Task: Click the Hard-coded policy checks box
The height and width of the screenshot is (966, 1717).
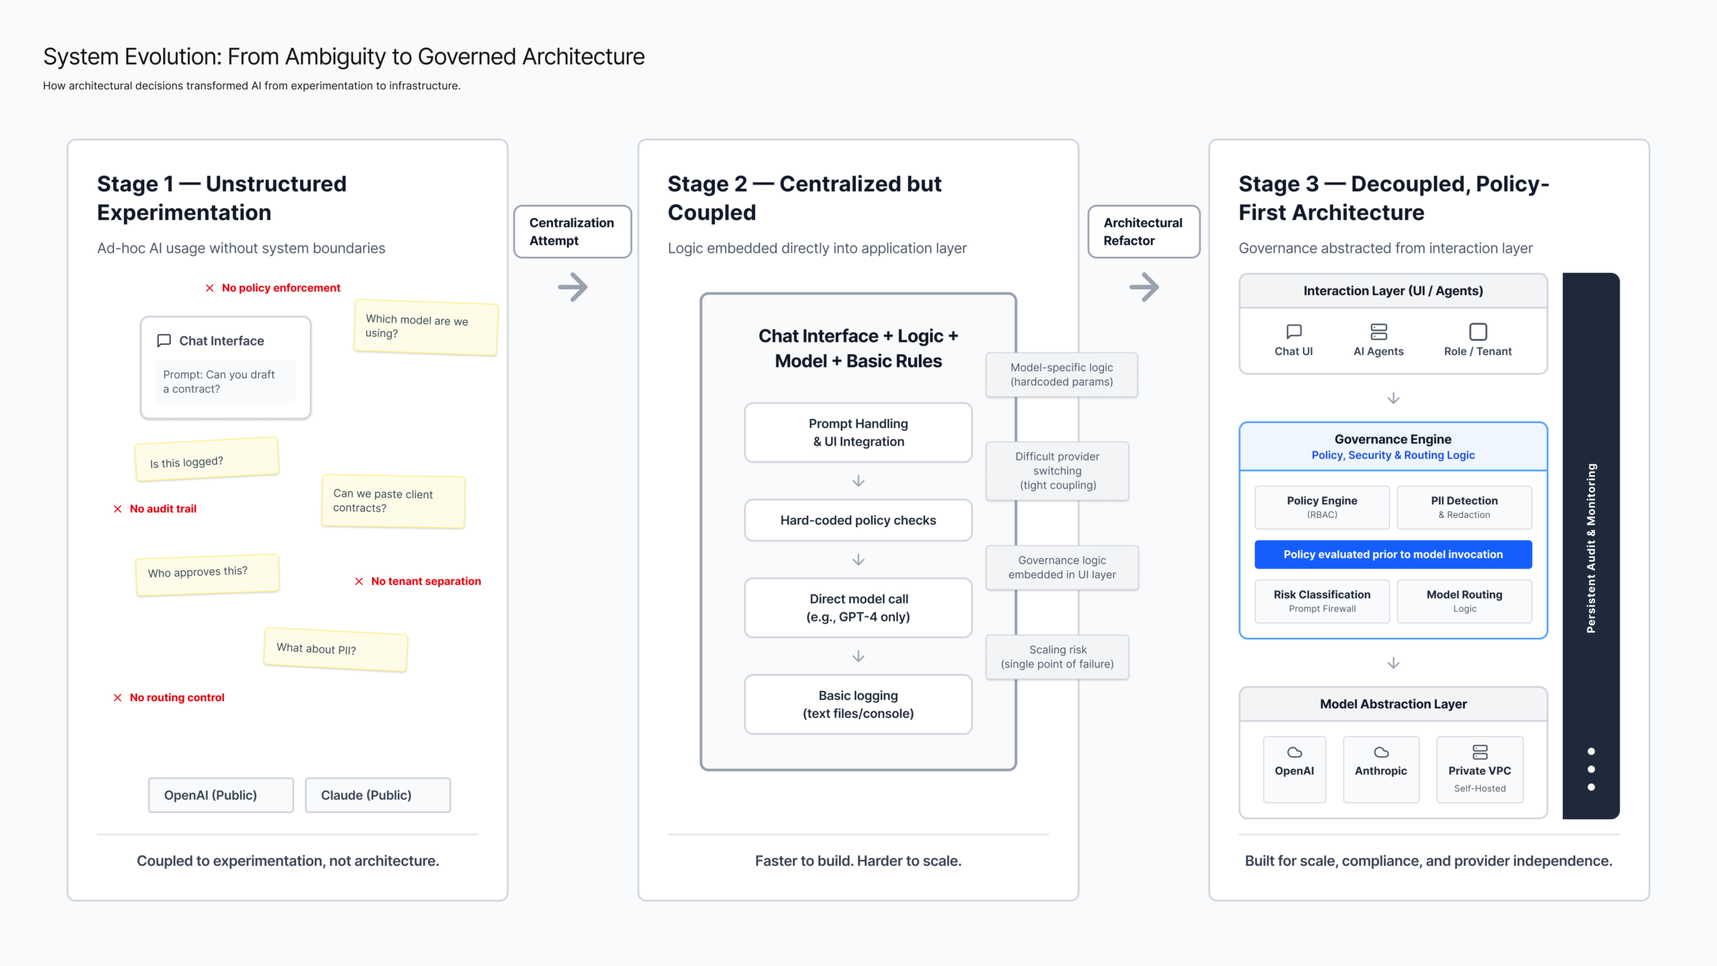Action: pyautogui.click(x=858, y=520)
